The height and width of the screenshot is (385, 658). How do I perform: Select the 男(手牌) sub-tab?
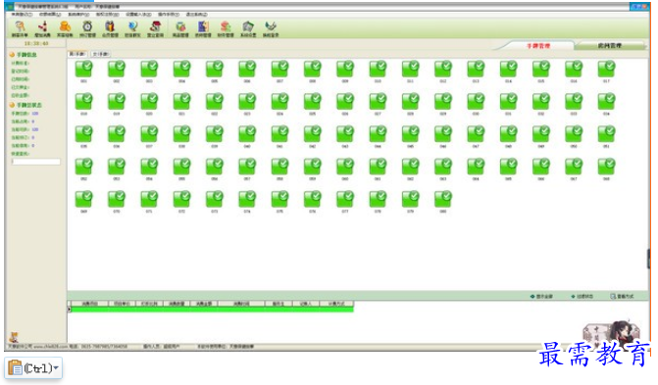(77, 54)
